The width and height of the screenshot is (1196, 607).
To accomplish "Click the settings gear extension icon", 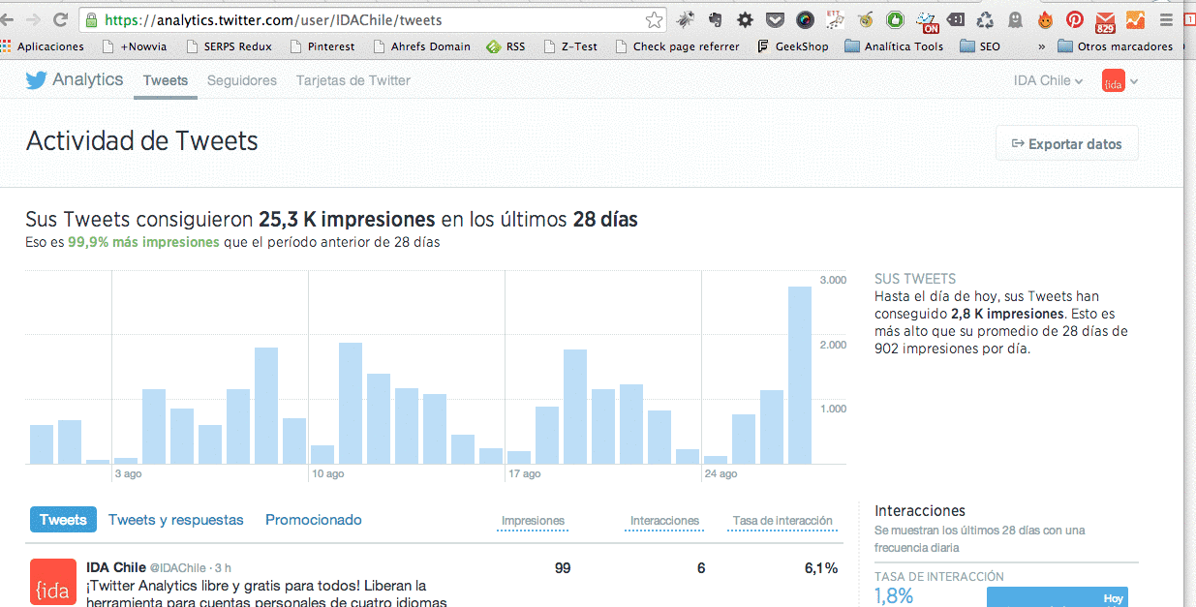I will 743,17.
